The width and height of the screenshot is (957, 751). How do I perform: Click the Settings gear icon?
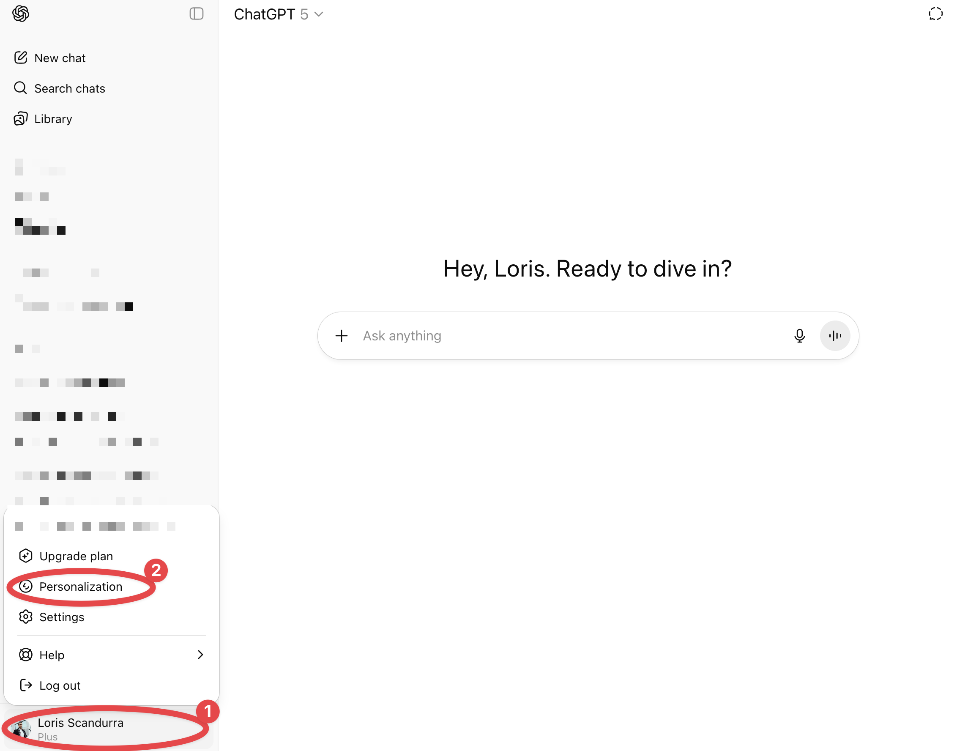[x=25, y=617]
